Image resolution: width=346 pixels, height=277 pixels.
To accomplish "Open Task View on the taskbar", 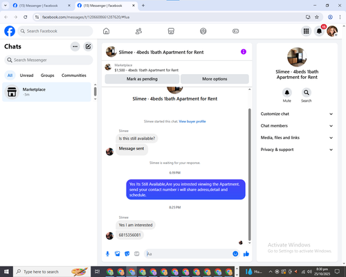I will point(98,271).
